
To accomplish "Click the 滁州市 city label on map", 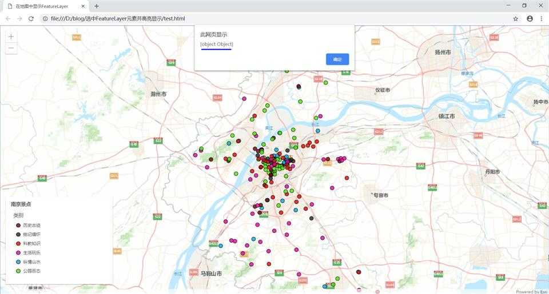I will pos(158,94).
